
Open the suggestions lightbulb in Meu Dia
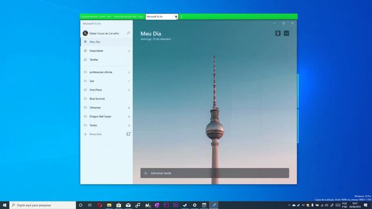pyautogui.click(x=278, y=33)
